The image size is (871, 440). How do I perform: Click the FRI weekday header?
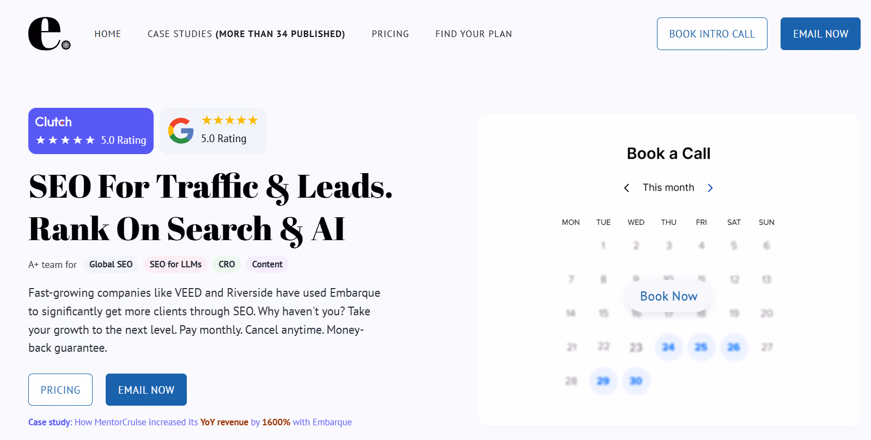701,222
